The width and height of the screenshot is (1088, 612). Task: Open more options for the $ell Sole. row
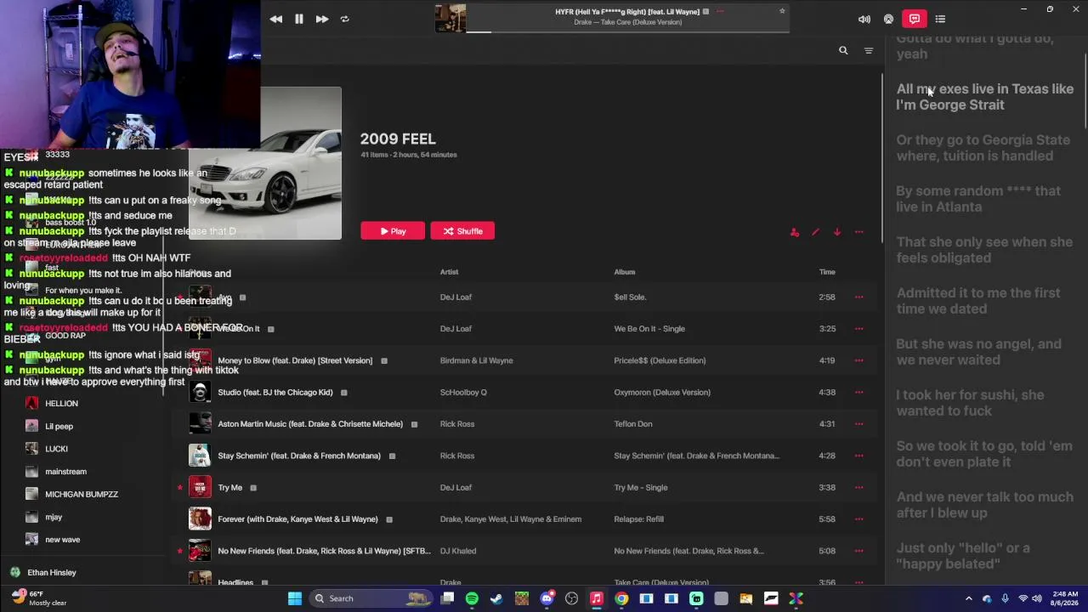pos(859,297)
